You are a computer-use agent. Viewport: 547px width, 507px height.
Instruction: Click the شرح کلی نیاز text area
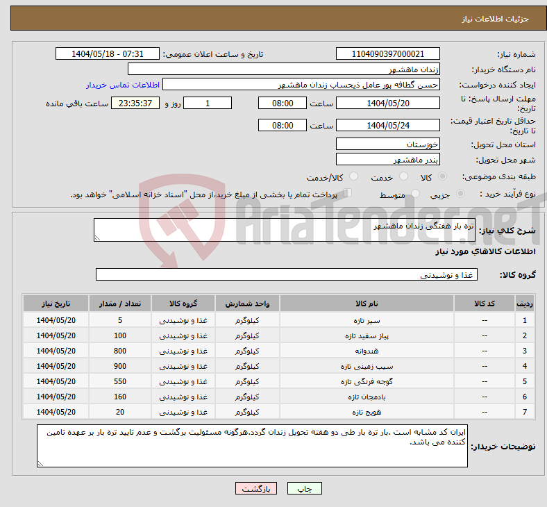tap(285, 230)
